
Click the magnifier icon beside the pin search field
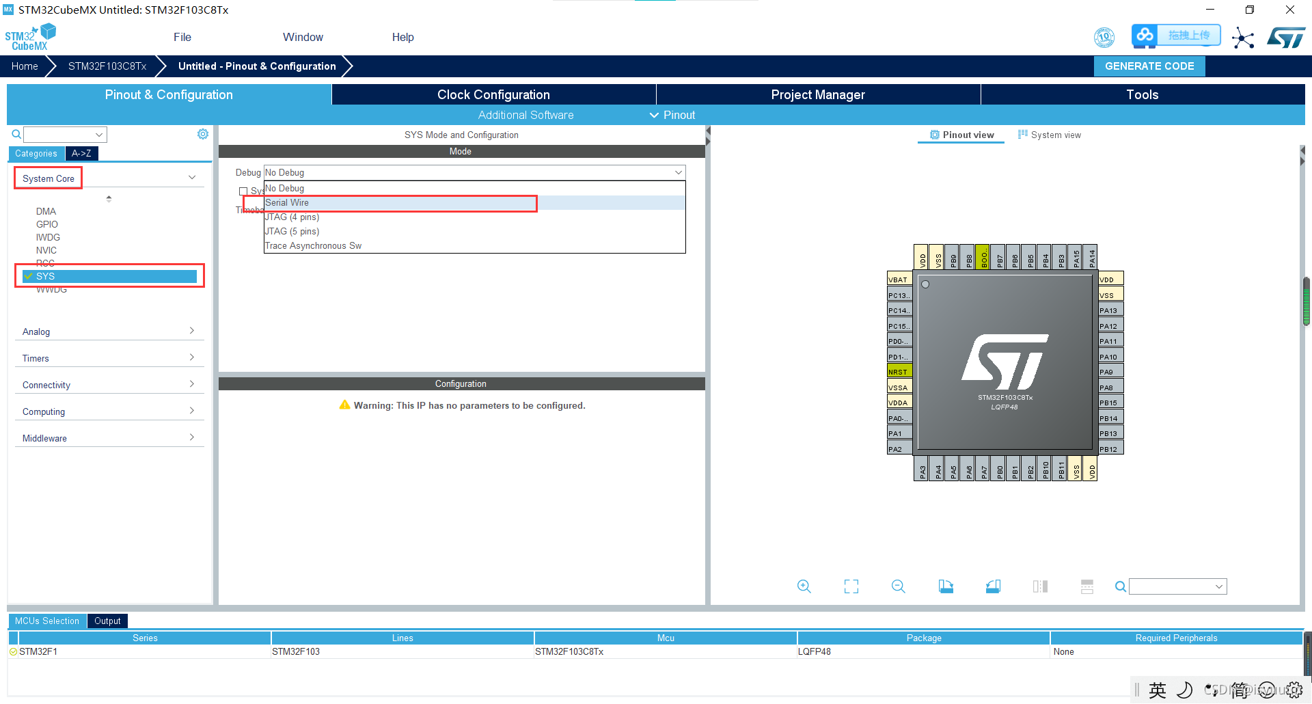[x=1121, y=586]
